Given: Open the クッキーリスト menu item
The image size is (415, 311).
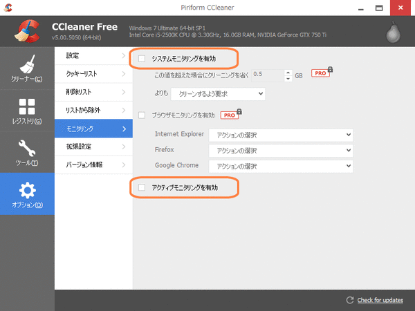Looking at the screenshot, I should [93, 74].
